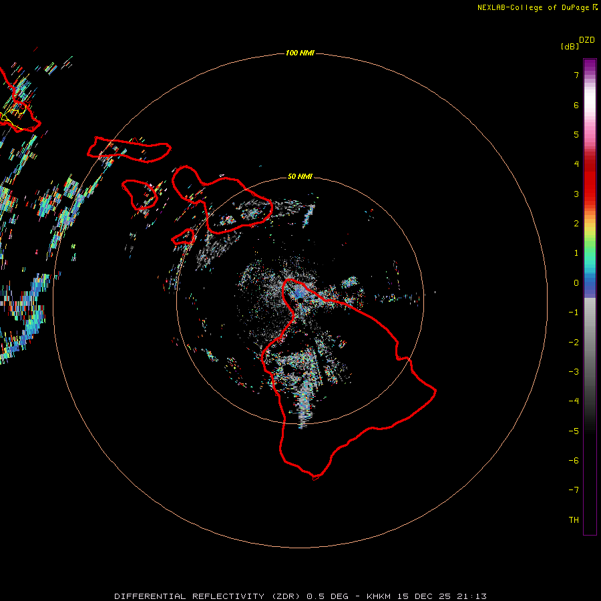The image size is (601, 601).
Task: Click the 50 NMI range ring label
Action: click(300, 176)
